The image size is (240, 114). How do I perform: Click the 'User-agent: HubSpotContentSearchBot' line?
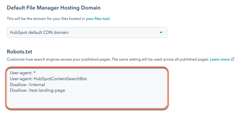(x=48, y=79)
